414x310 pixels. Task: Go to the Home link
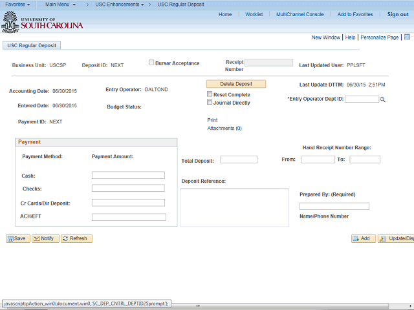[x=225, y=14]
